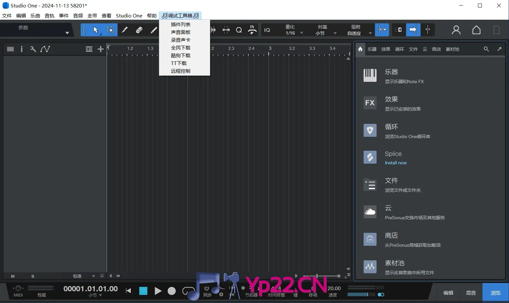This screenshot has width=509, height=303.
Task: Click the 00001.01.01.00 time display
Action: click(x=91, y=288)
